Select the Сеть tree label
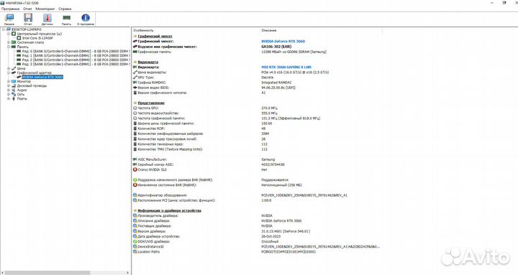This screenshot has height=275, width=518. 21,94
